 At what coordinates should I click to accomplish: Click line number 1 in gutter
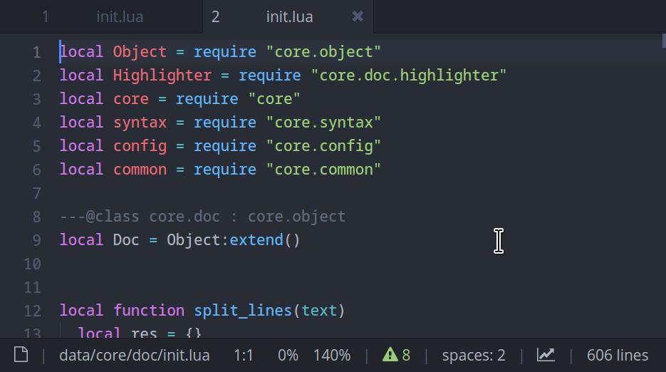37,52
